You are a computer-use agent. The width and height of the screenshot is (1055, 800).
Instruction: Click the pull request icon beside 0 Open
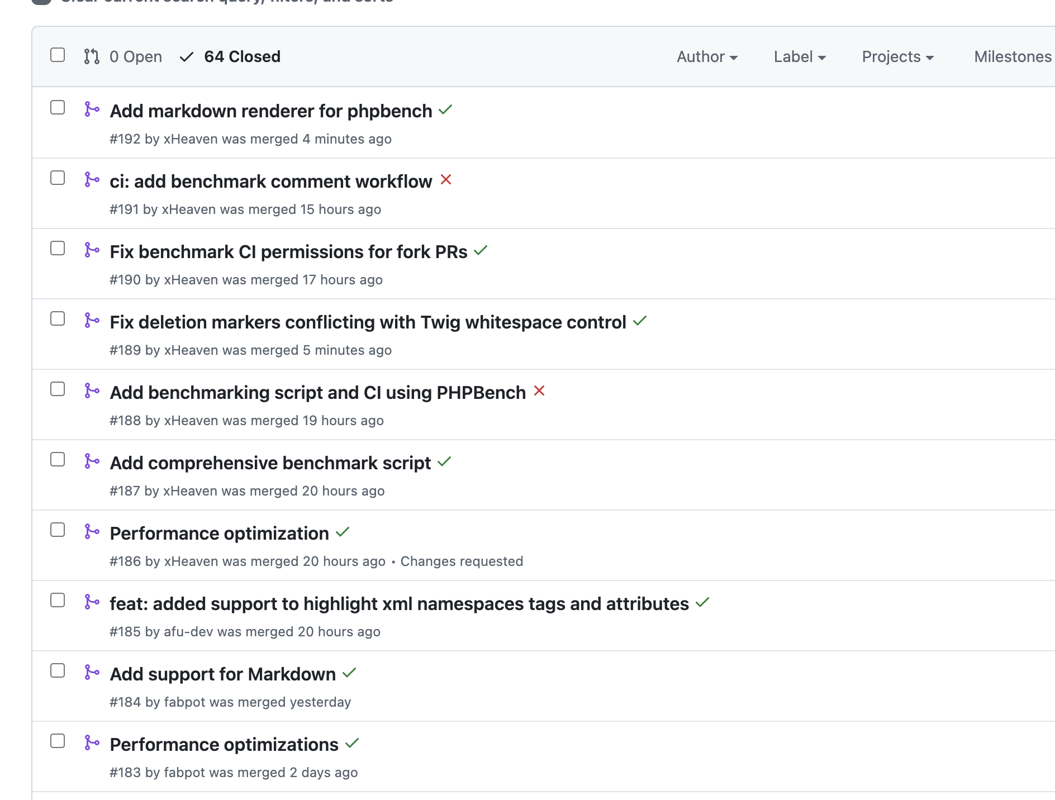pyautogui.click(x=92, y=56)
